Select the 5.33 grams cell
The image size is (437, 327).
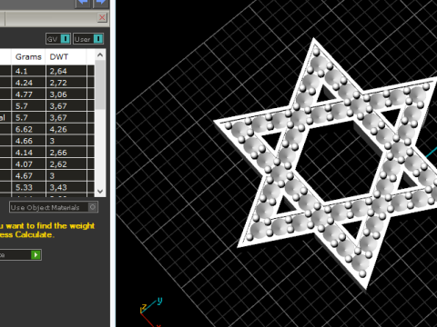[x=28, y=187]
